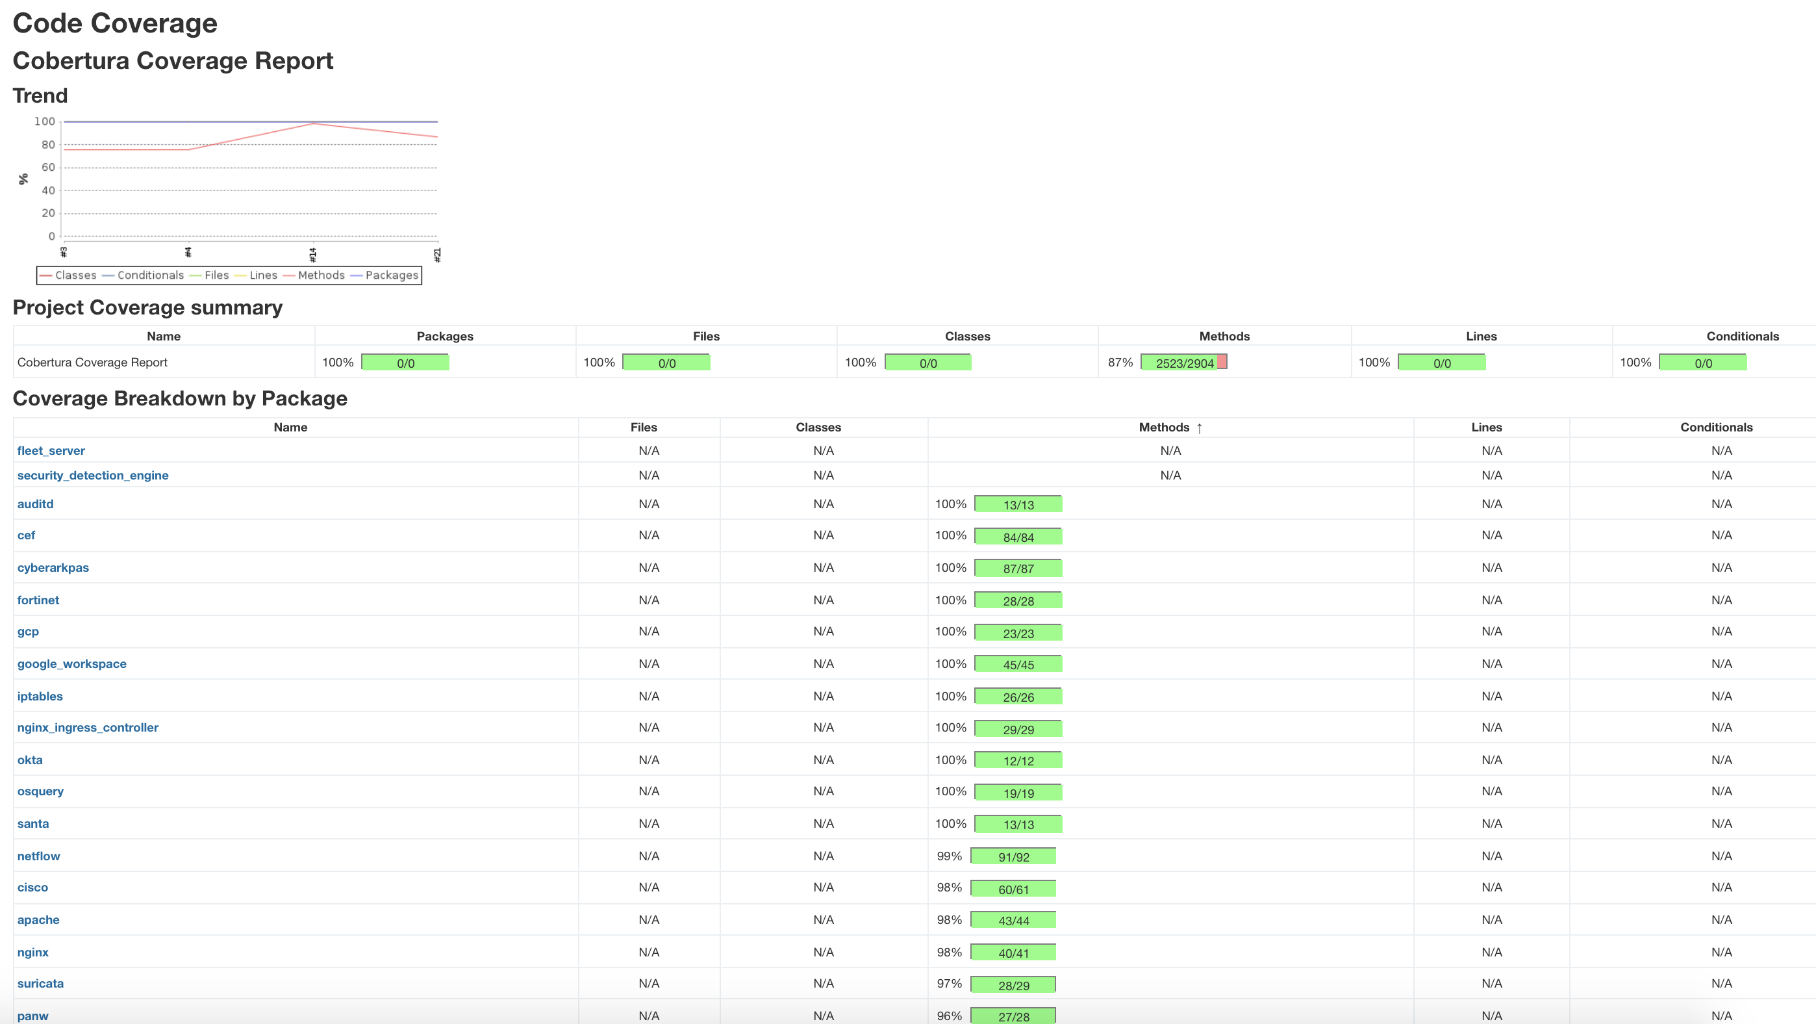
Task: Open the security_detection_engine package
Action: pos(92,476)
